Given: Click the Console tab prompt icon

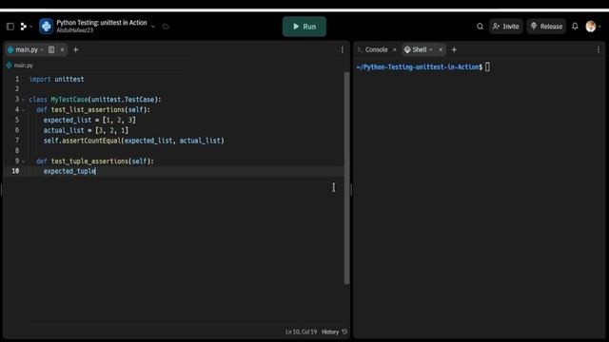Looking at the screenshot, I should click(360, 49).
